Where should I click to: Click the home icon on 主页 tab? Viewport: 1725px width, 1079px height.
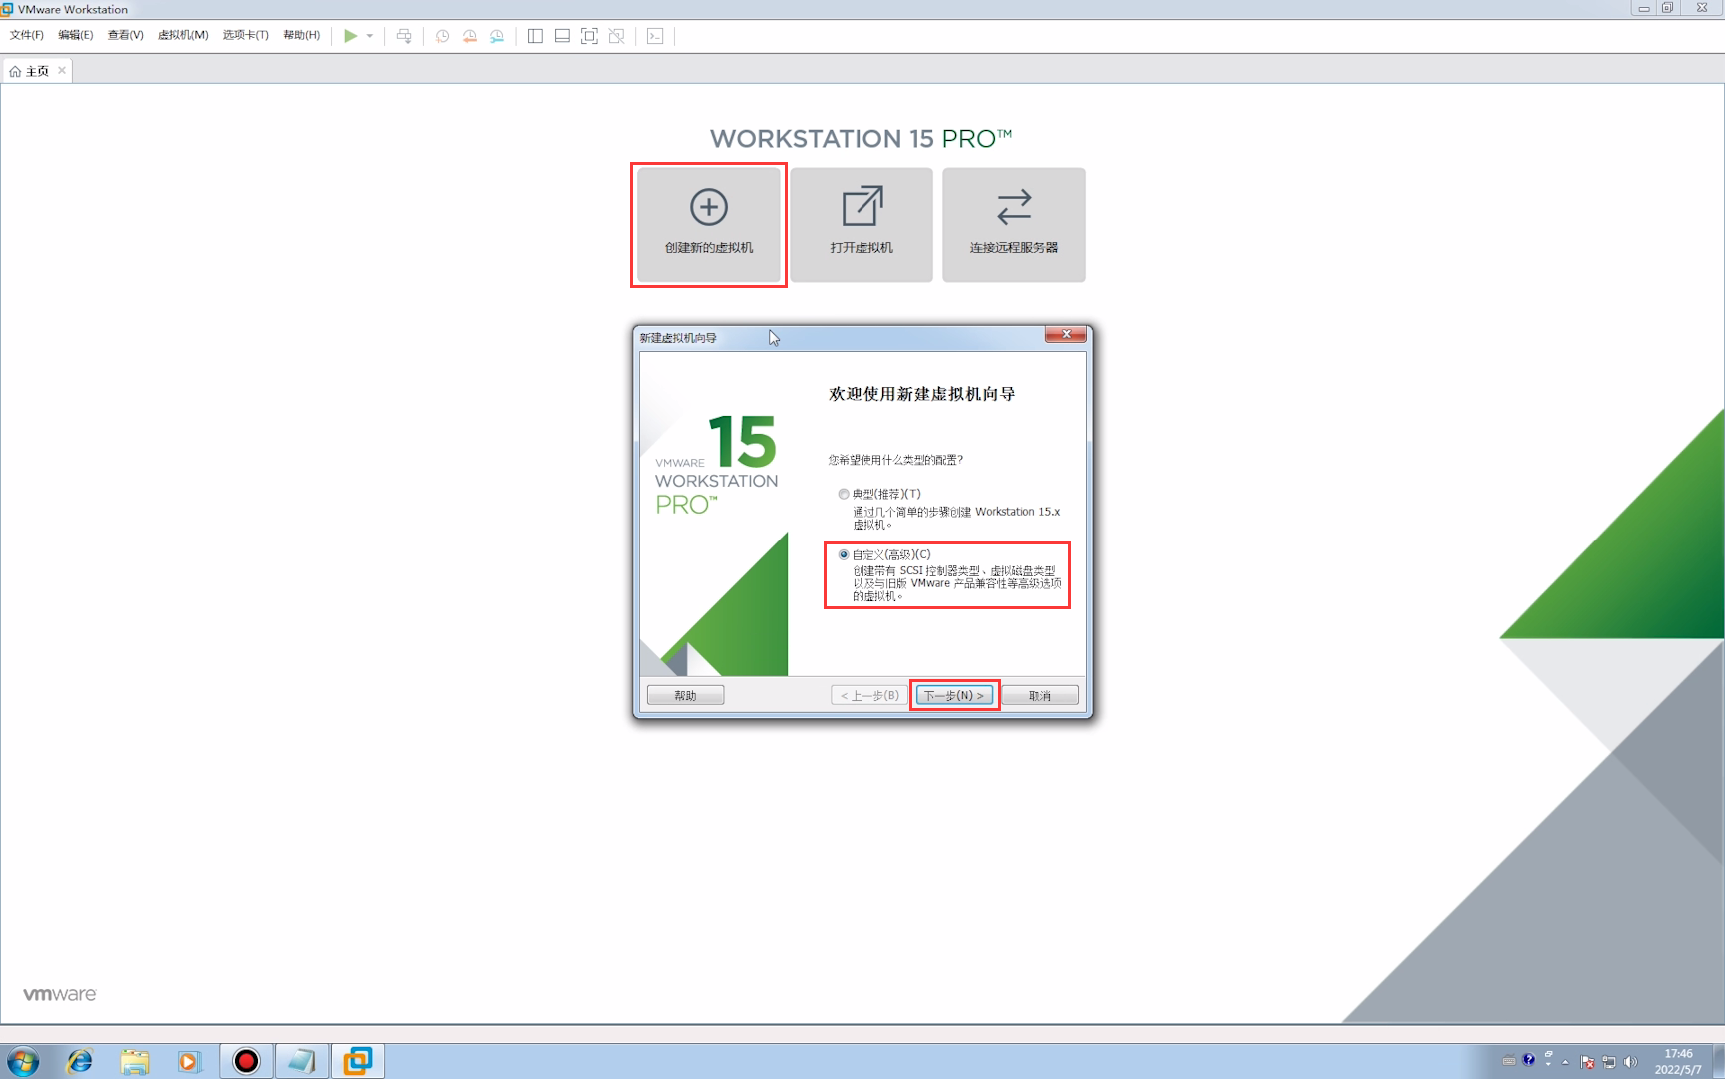[15, 71]
